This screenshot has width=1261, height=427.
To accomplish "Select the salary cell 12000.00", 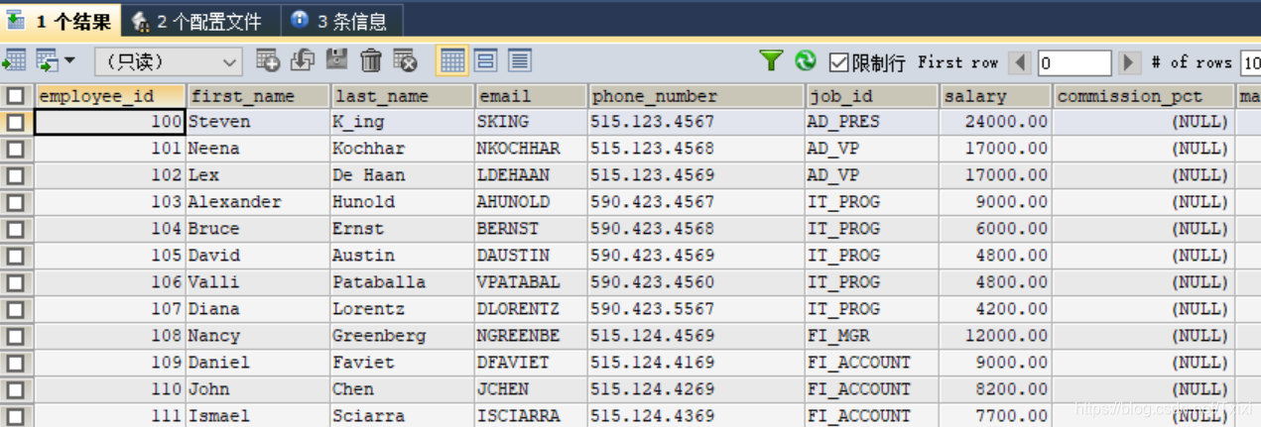I will point(995,336).
